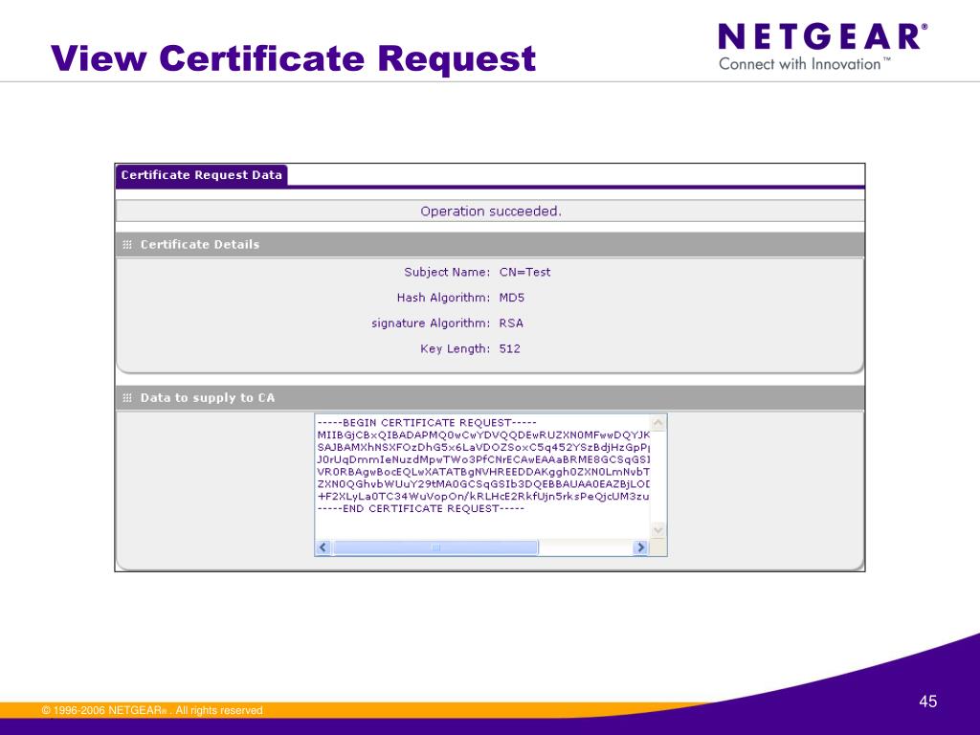Click the line starting with SAJBAMXhNSXFOzDhG5
This screenshot has width=980, height=735.
click(x=483, y=448)
